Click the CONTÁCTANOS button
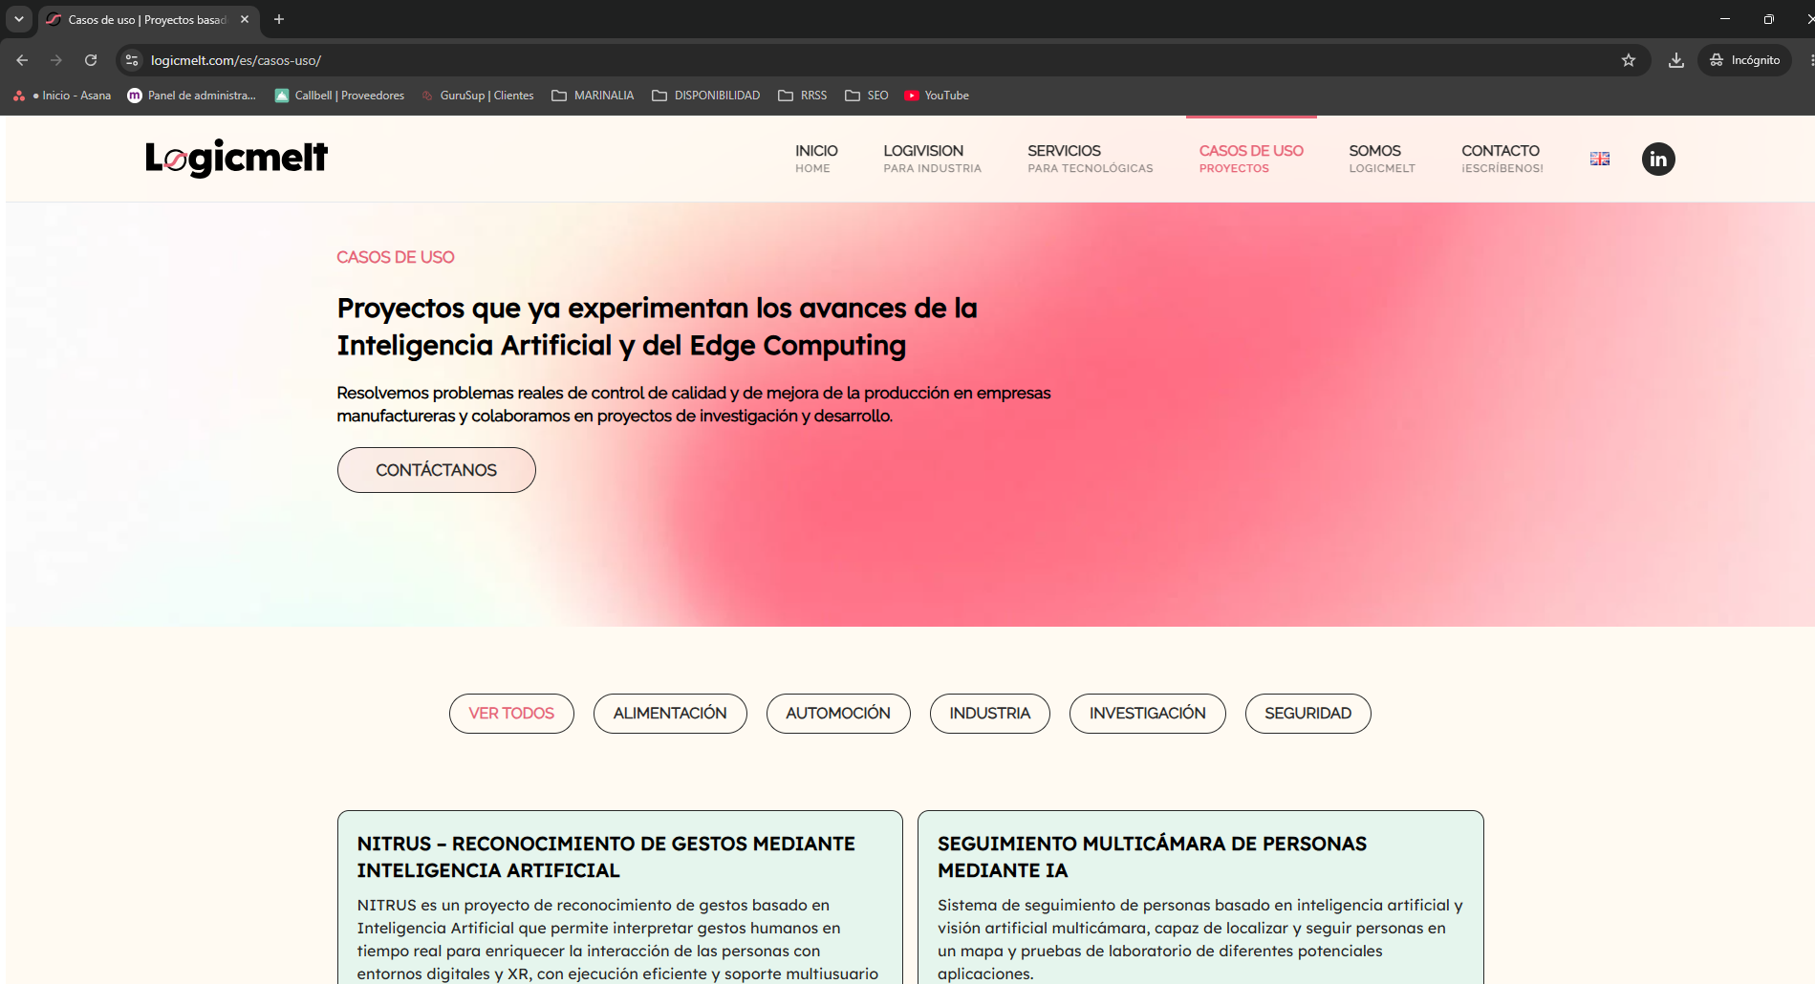The image size is (1815, 984). pyautogui.click(x=436, y=470)
